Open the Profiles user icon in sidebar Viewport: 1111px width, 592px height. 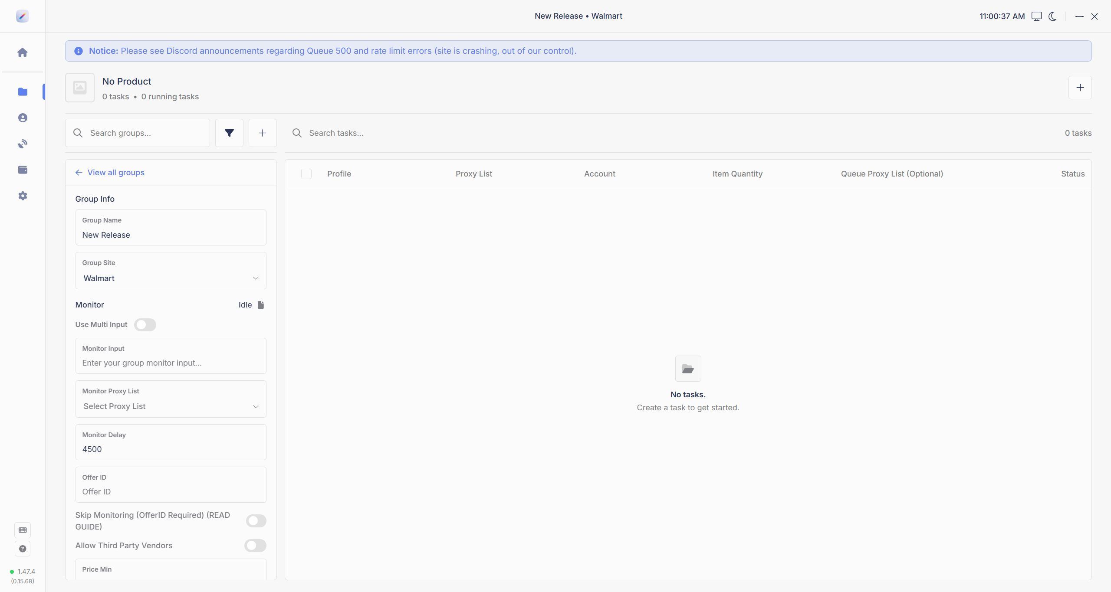click(23, 118)
